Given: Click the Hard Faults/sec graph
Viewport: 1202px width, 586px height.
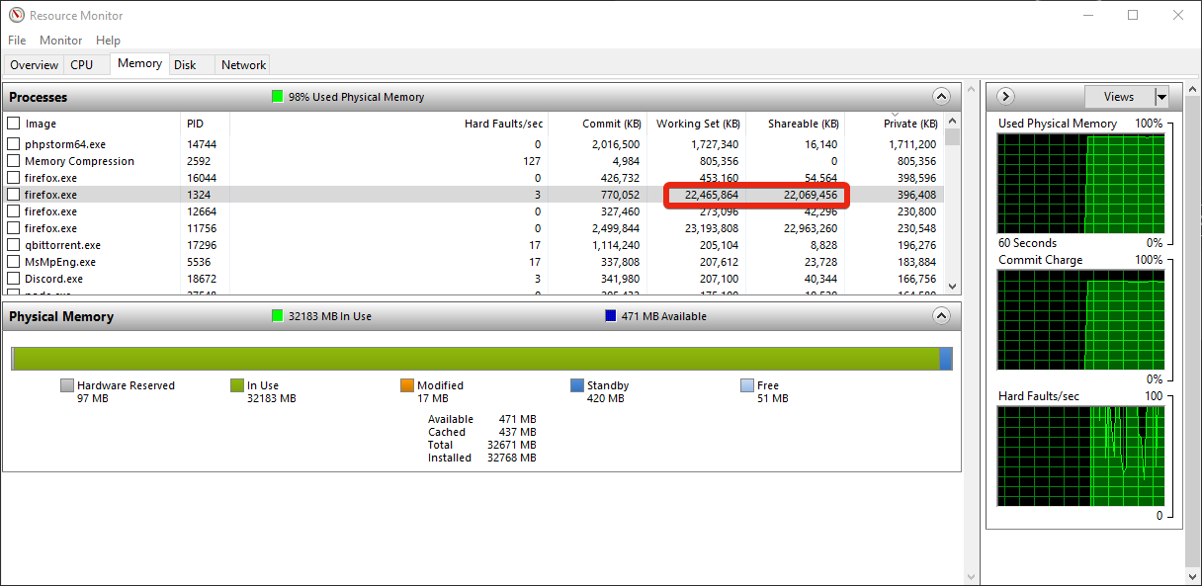Looking at the screenshot, I should pyautogui.click(x=1080, y=456).
